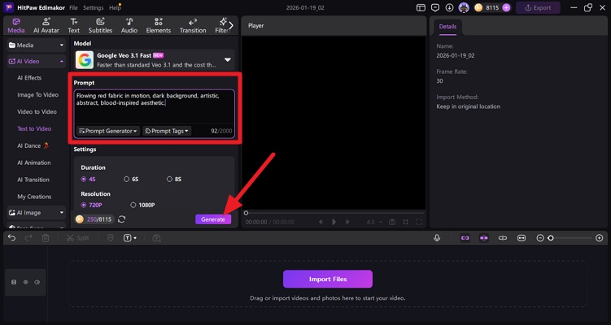Open the Settings menu

click(x=93, y=7)
